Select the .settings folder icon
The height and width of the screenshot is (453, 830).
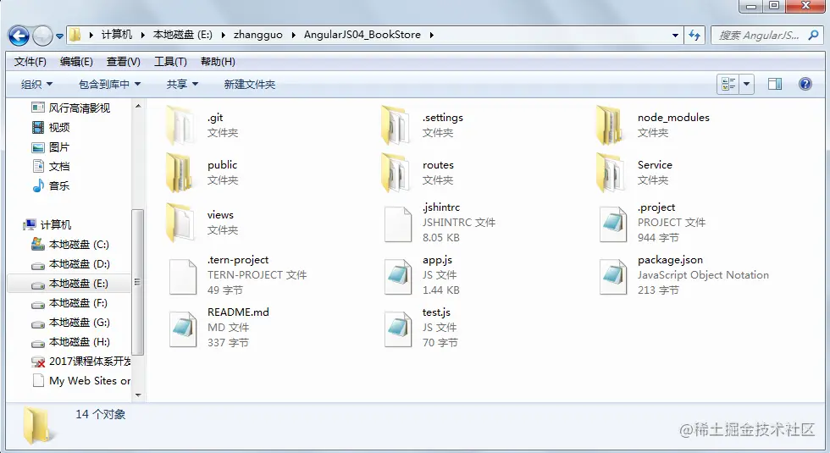pos(396,125)
